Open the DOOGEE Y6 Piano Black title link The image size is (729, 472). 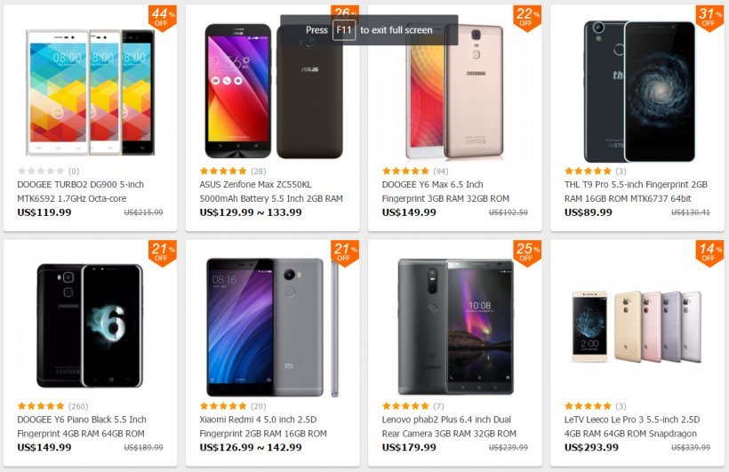point(82,427)
